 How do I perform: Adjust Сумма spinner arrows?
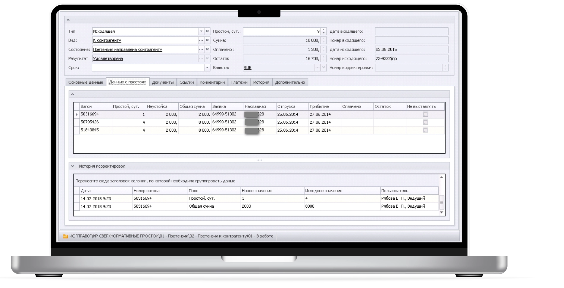324,40
